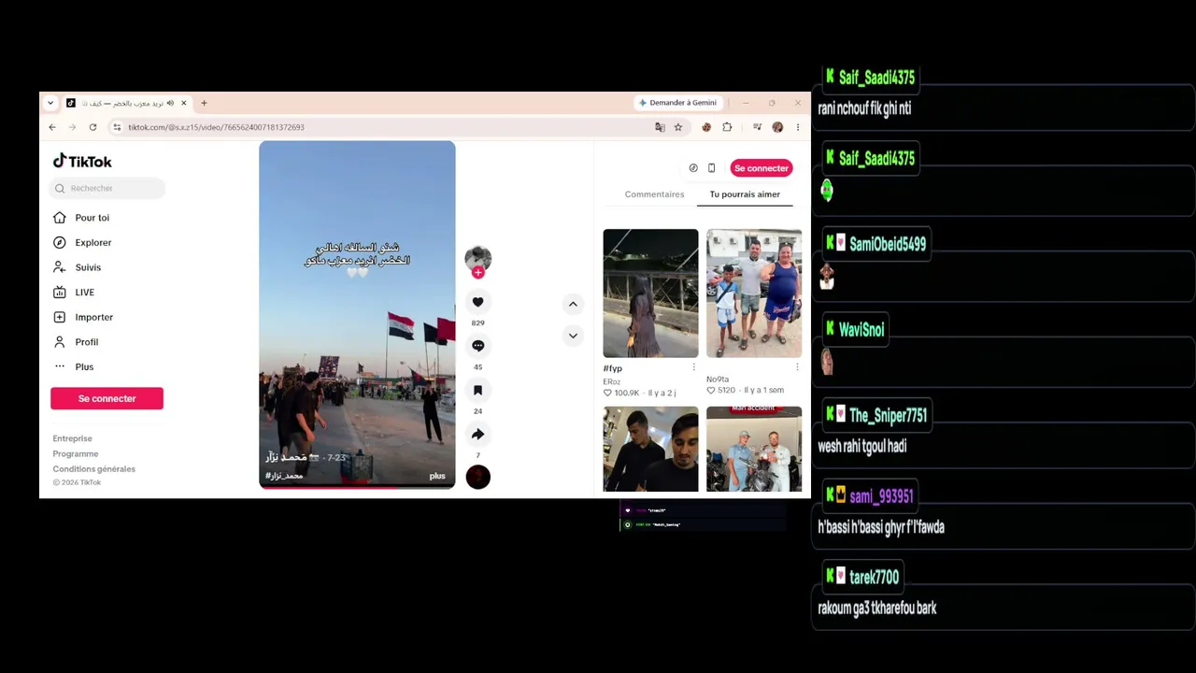Open the media controls toolbar icon
This screenshot has height=673, width=1196.
(x=757, y=127)
